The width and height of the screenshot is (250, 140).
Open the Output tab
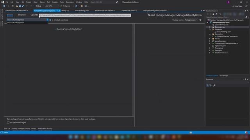pyautogui.click(x=34, y=129)
